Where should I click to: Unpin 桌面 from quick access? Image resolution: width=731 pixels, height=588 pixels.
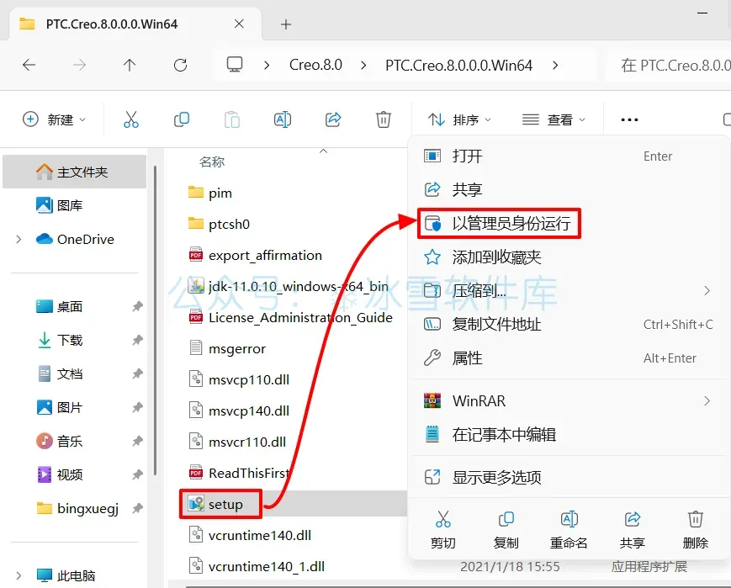(137, 306)
